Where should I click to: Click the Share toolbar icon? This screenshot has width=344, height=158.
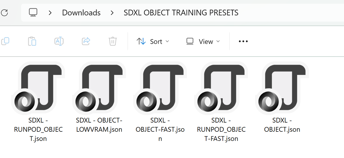[x=86, y=41]
